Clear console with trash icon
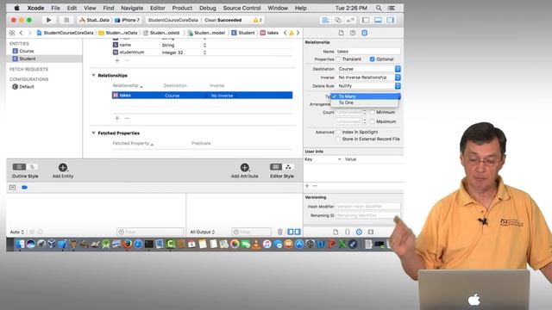Image resolution: width=552 pixels, height=310 pixels. [279, 232]
